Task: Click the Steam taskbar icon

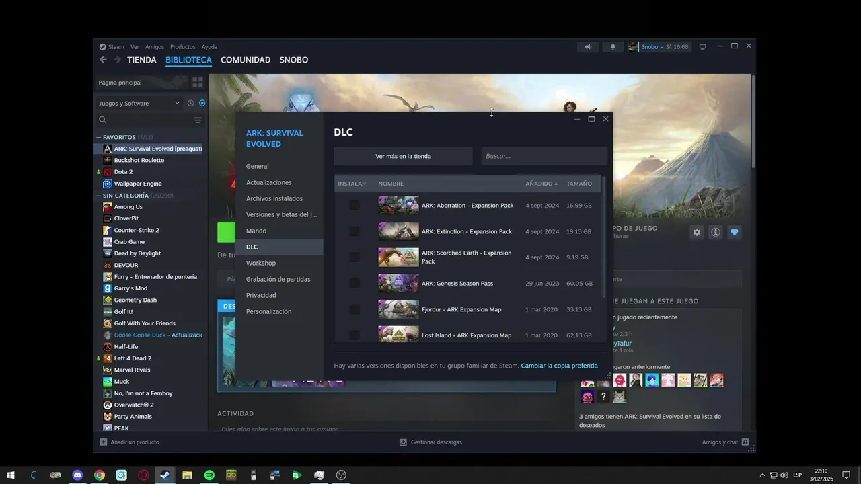Action: point(165,475)
